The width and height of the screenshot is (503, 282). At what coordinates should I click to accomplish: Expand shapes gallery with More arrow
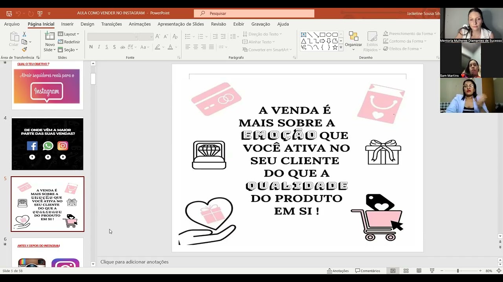point(341,47)
